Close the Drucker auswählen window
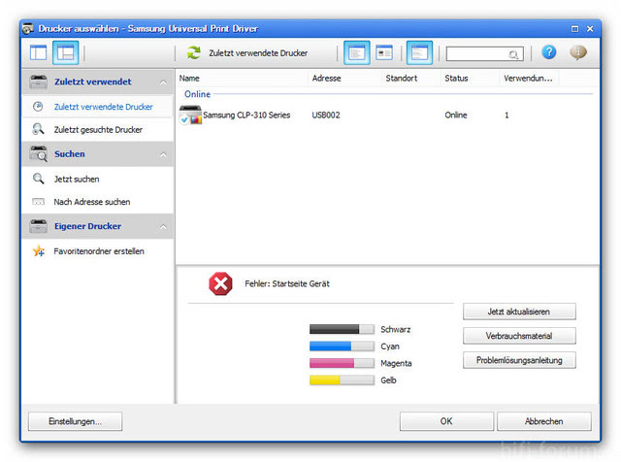This screenshot has width=621, height=462. point(590,29)
